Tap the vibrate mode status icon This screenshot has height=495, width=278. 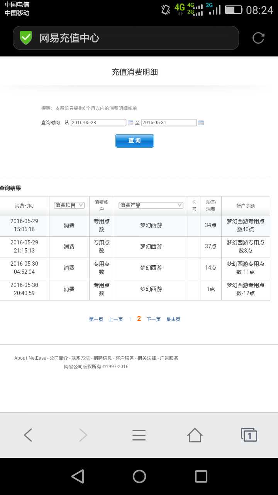[x=166, y=10]
